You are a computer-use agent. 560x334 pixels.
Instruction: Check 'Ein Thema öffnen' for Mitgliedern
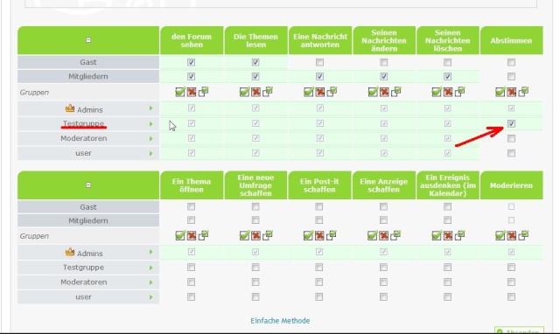191,219
